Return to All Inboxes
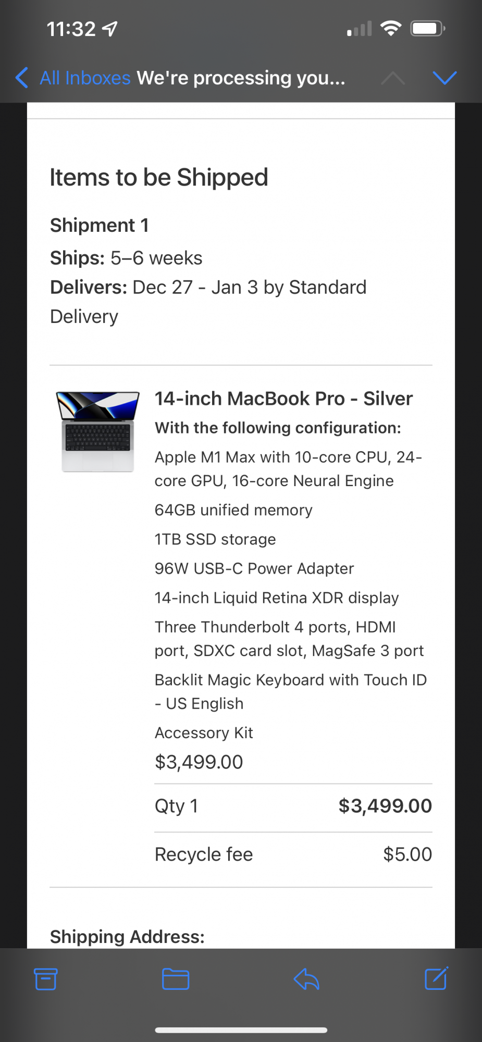Image resolution: width=482 pixels, height=1042 pixels. click(x=85, y=78)
